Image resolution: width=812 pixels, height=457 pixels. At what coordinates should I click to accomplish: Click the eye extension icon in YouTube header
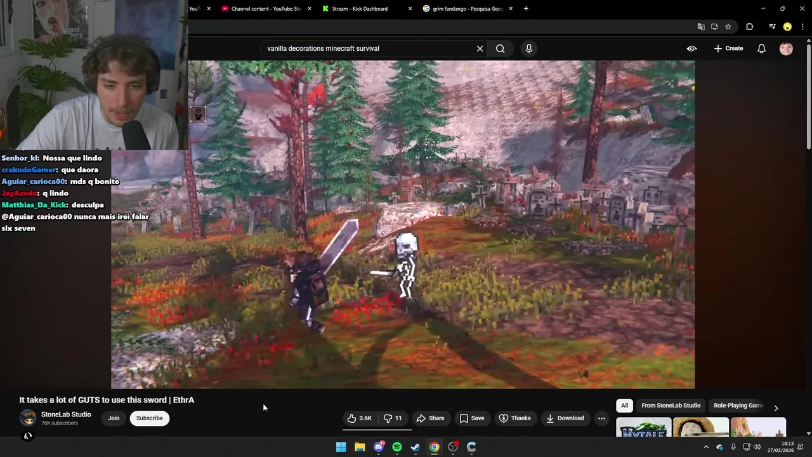(x=691, y=48)
